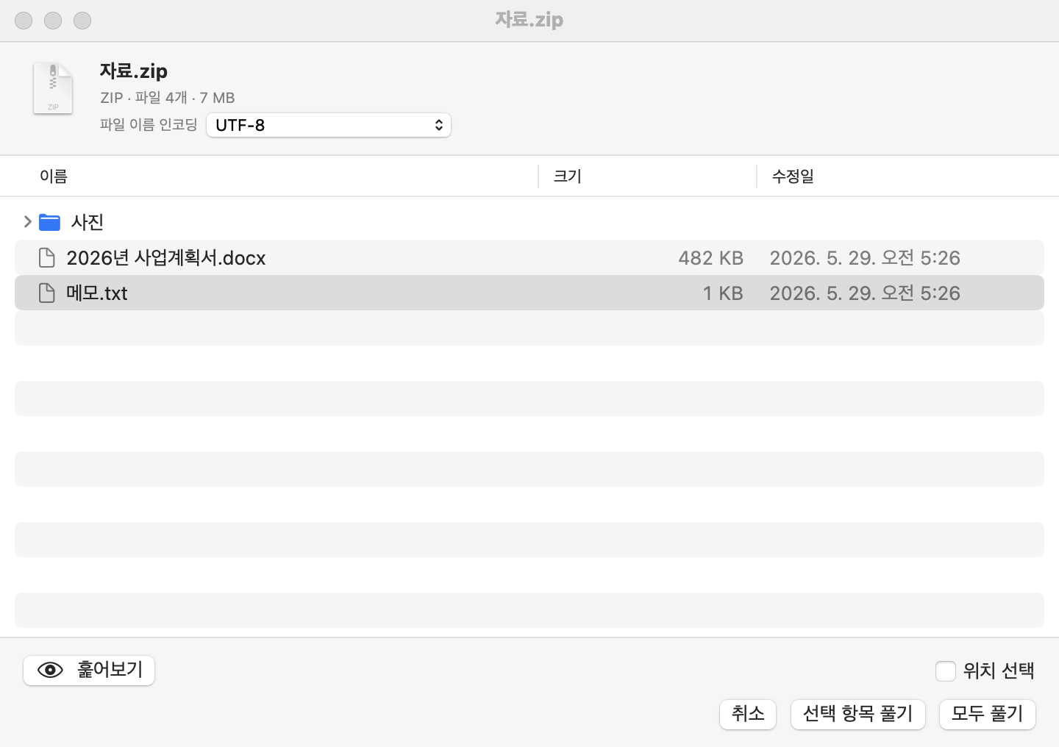Sort by the 크기 column header
1059x747 pixels.
[x=568, y=176]
